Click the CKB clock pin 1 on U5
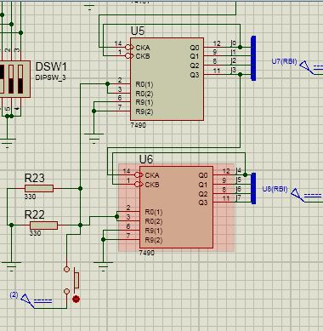The image size is (323, 331). (122, 56)
